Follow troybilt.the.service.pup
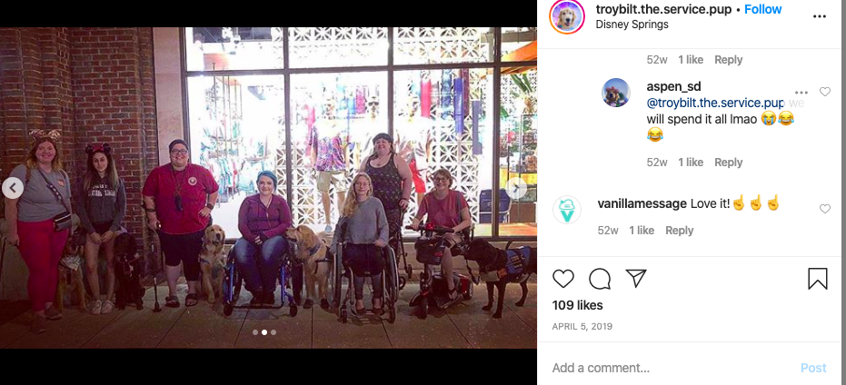This screenshot has width=846, height=385. pos(763,9)
